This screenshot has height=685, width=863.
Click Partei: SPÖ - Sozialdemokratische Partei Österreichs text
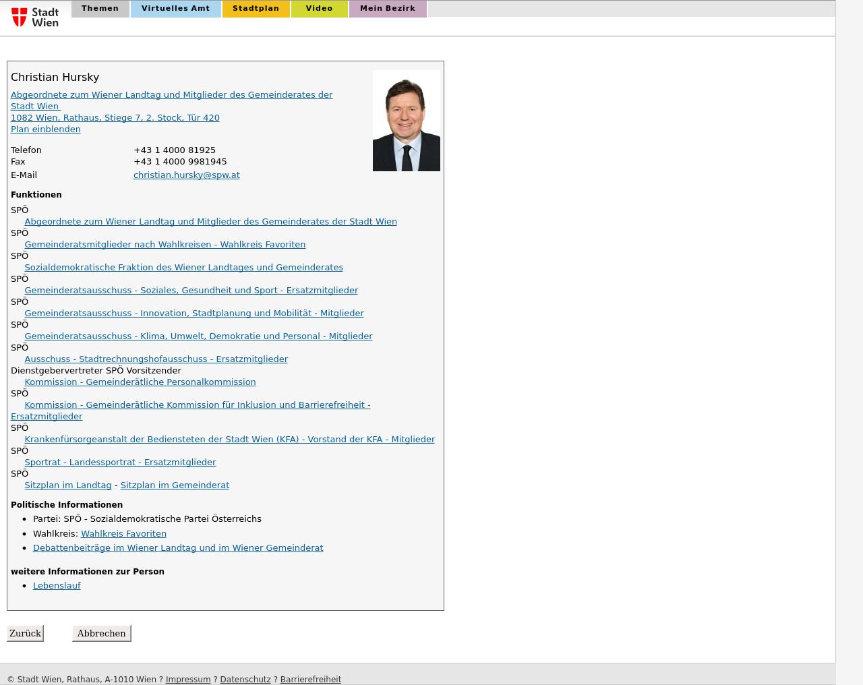coord(147,518)
